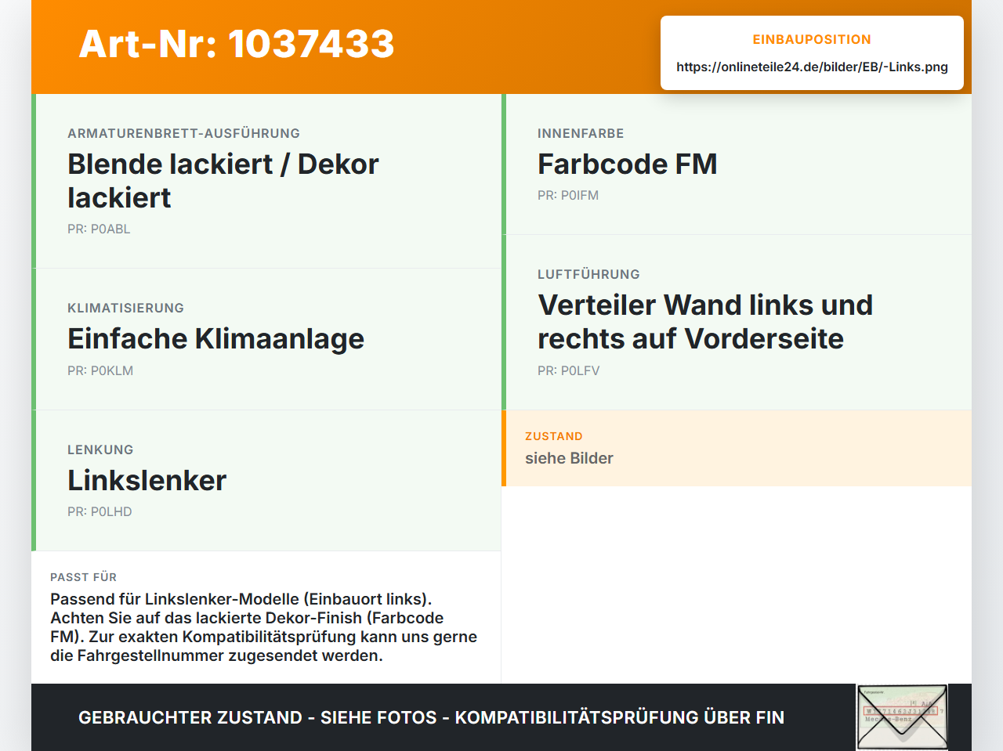Click the PR: P0LFV code
This screenshot has height=751, width=1003.
pyautogui.click(x=569, y=371)
